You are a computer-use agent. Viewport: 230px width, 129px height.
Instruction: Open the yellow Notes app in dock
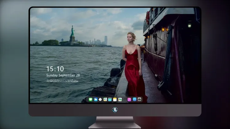click(x=115, y=99)
